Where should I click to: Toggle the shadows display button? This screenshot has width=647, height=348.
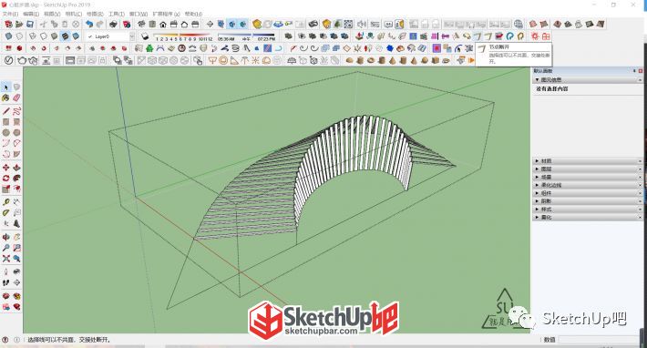(x=145, y=36)
